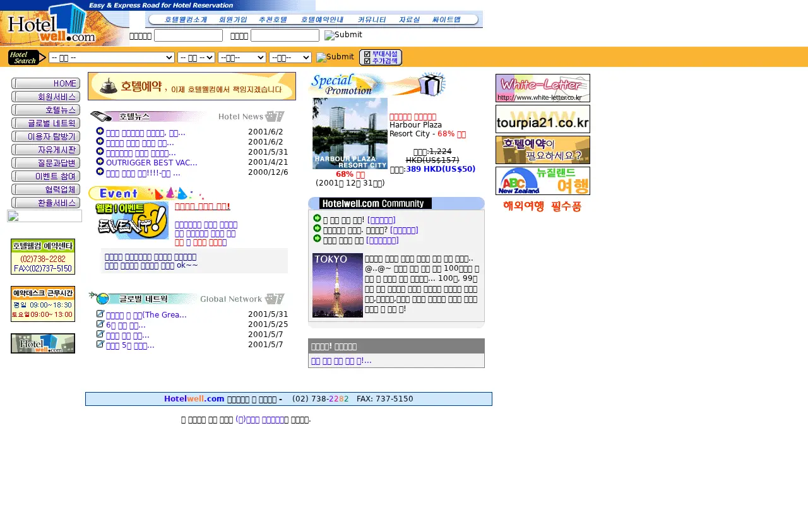Open 글로벌 네트웍 in the sidebar
808x505 pixels.
click(x=45, y=123)
